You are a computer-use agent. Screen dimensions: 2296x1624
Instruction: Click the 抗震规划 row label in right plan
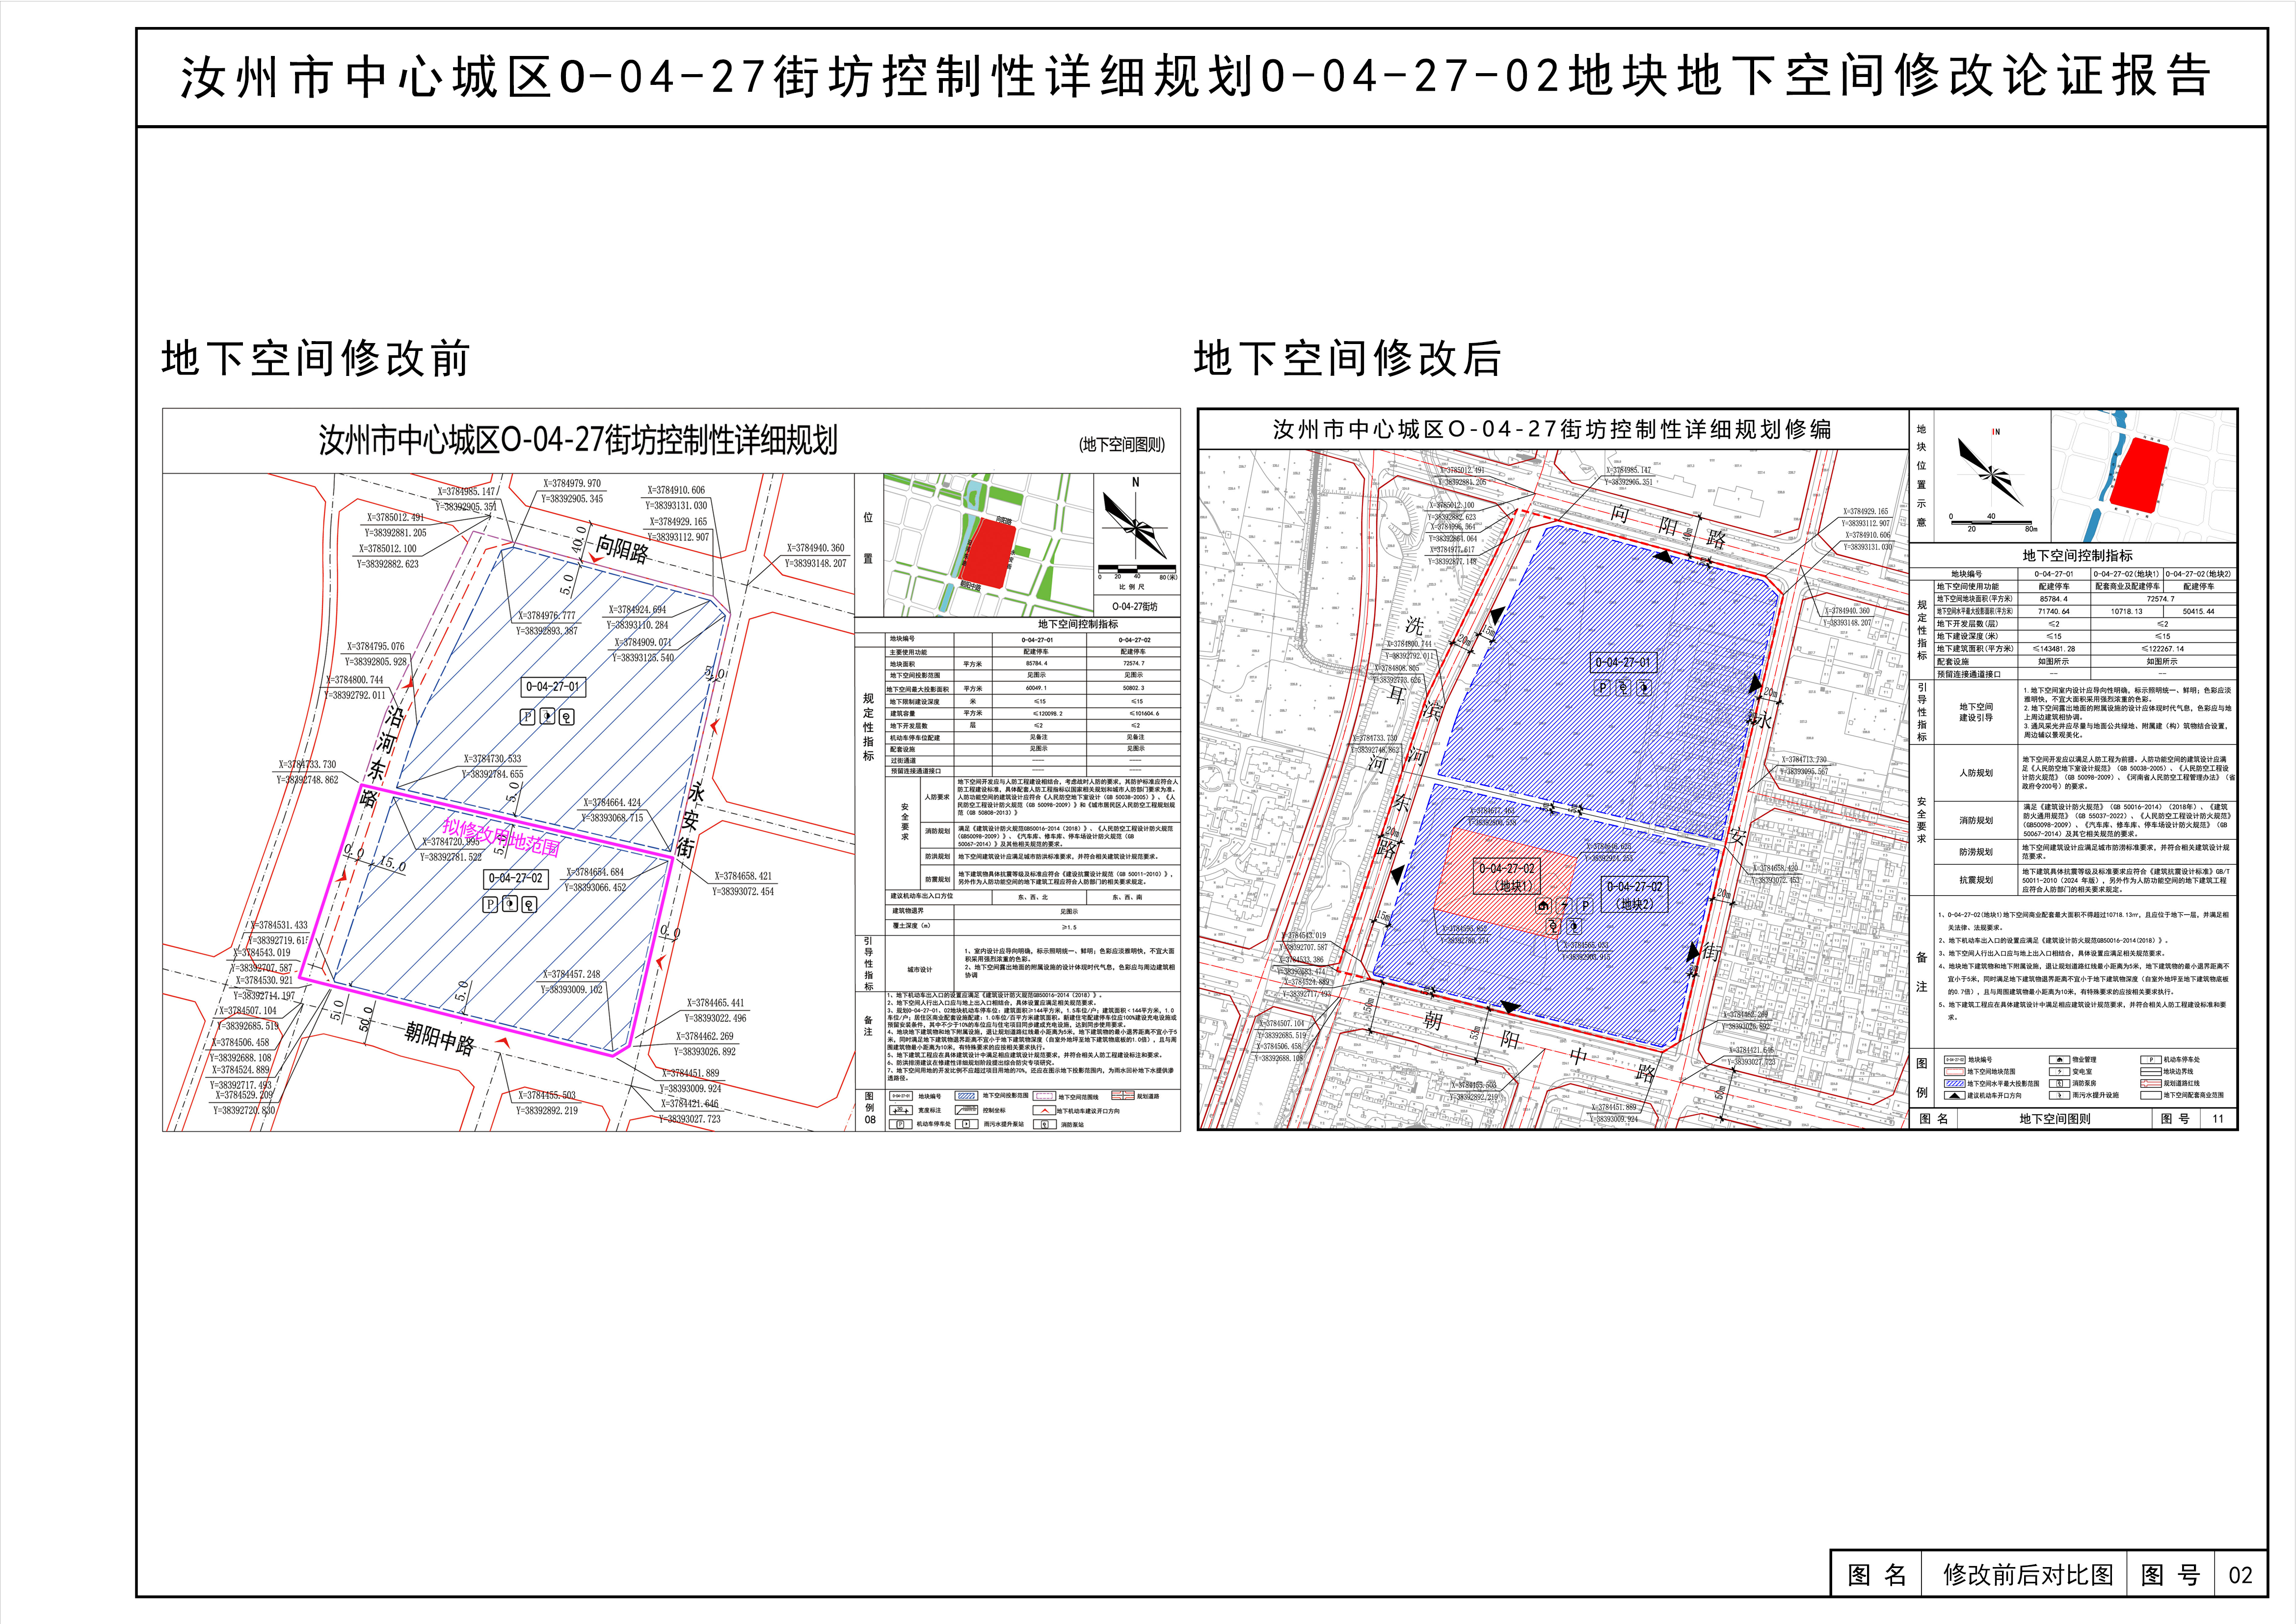[1975, 880]
